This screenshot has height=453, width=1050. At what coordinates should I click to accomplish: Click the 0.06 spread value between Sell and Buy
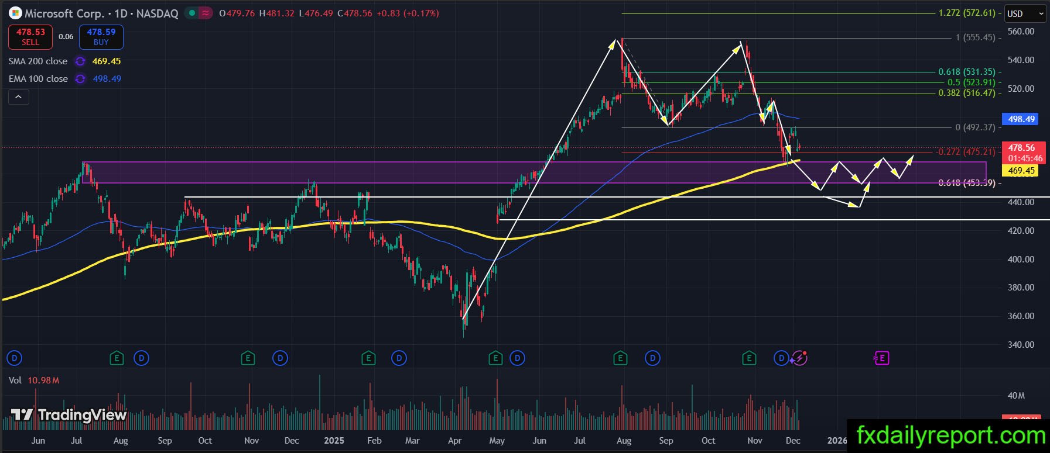(x=66, y=37)
